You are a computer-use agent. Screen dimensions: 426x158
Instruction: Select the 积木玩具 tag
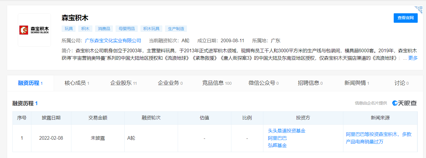point(151,29)
